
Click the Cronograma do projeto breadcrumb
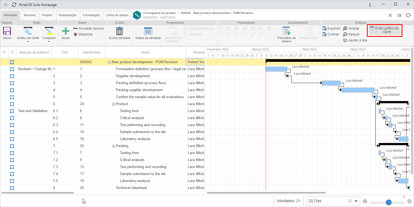[159, 13]
